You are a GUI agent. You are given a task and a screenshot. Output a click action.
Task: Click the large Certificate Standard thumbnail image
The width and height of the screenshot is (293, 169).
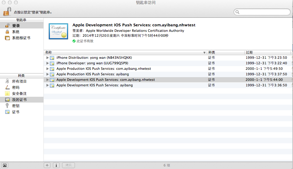click(x=58, y=31)
